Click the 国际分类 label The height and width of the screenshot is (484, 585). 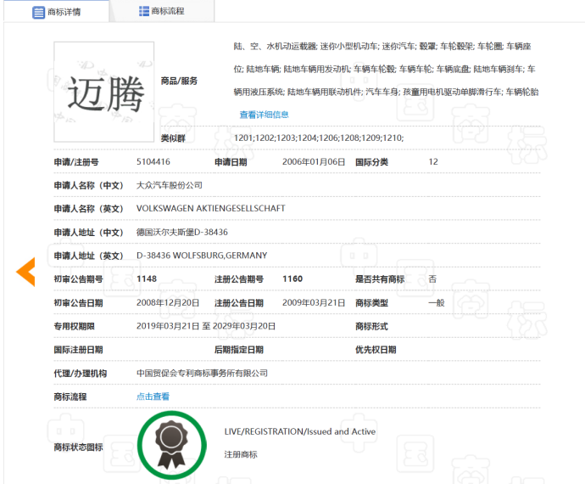point(371,162)
